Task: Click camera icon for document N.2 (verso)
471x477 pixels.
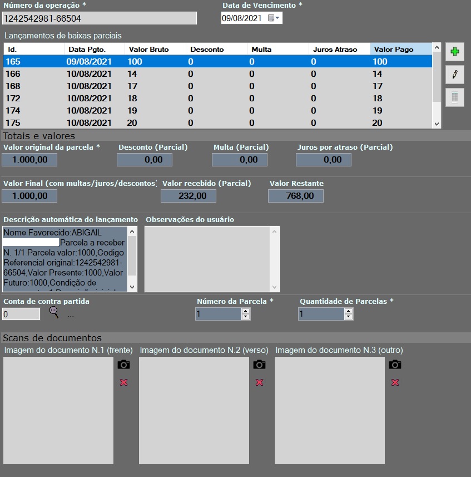Action: pyautogui.click(x=259, y=365)
